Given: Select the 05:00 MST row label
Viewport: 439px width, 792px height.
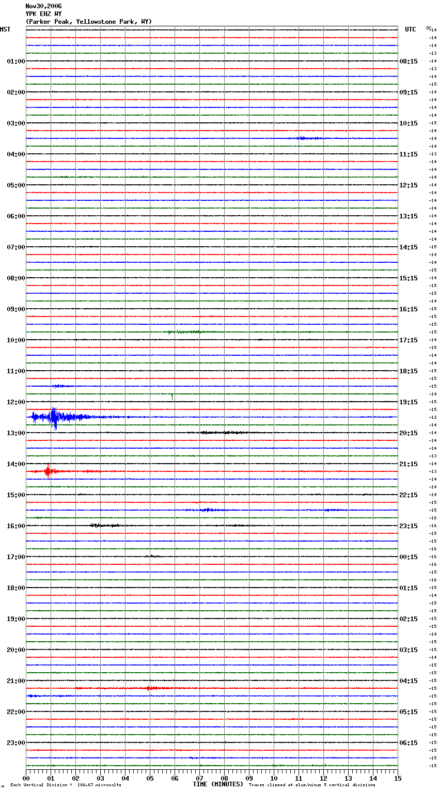Looking at the screenshot, I should point(16,185).
